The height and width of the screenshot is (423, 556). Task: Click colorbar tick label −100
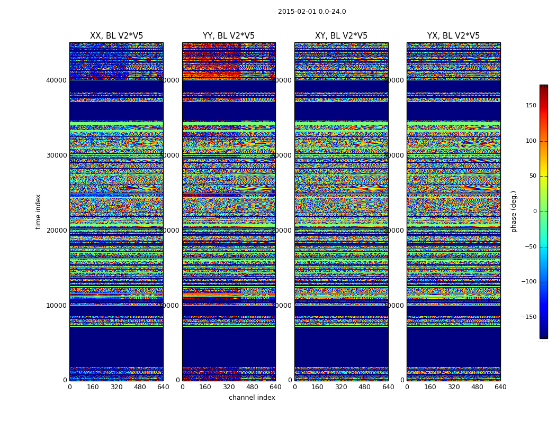pyautogui.click(x=529, y=282)
